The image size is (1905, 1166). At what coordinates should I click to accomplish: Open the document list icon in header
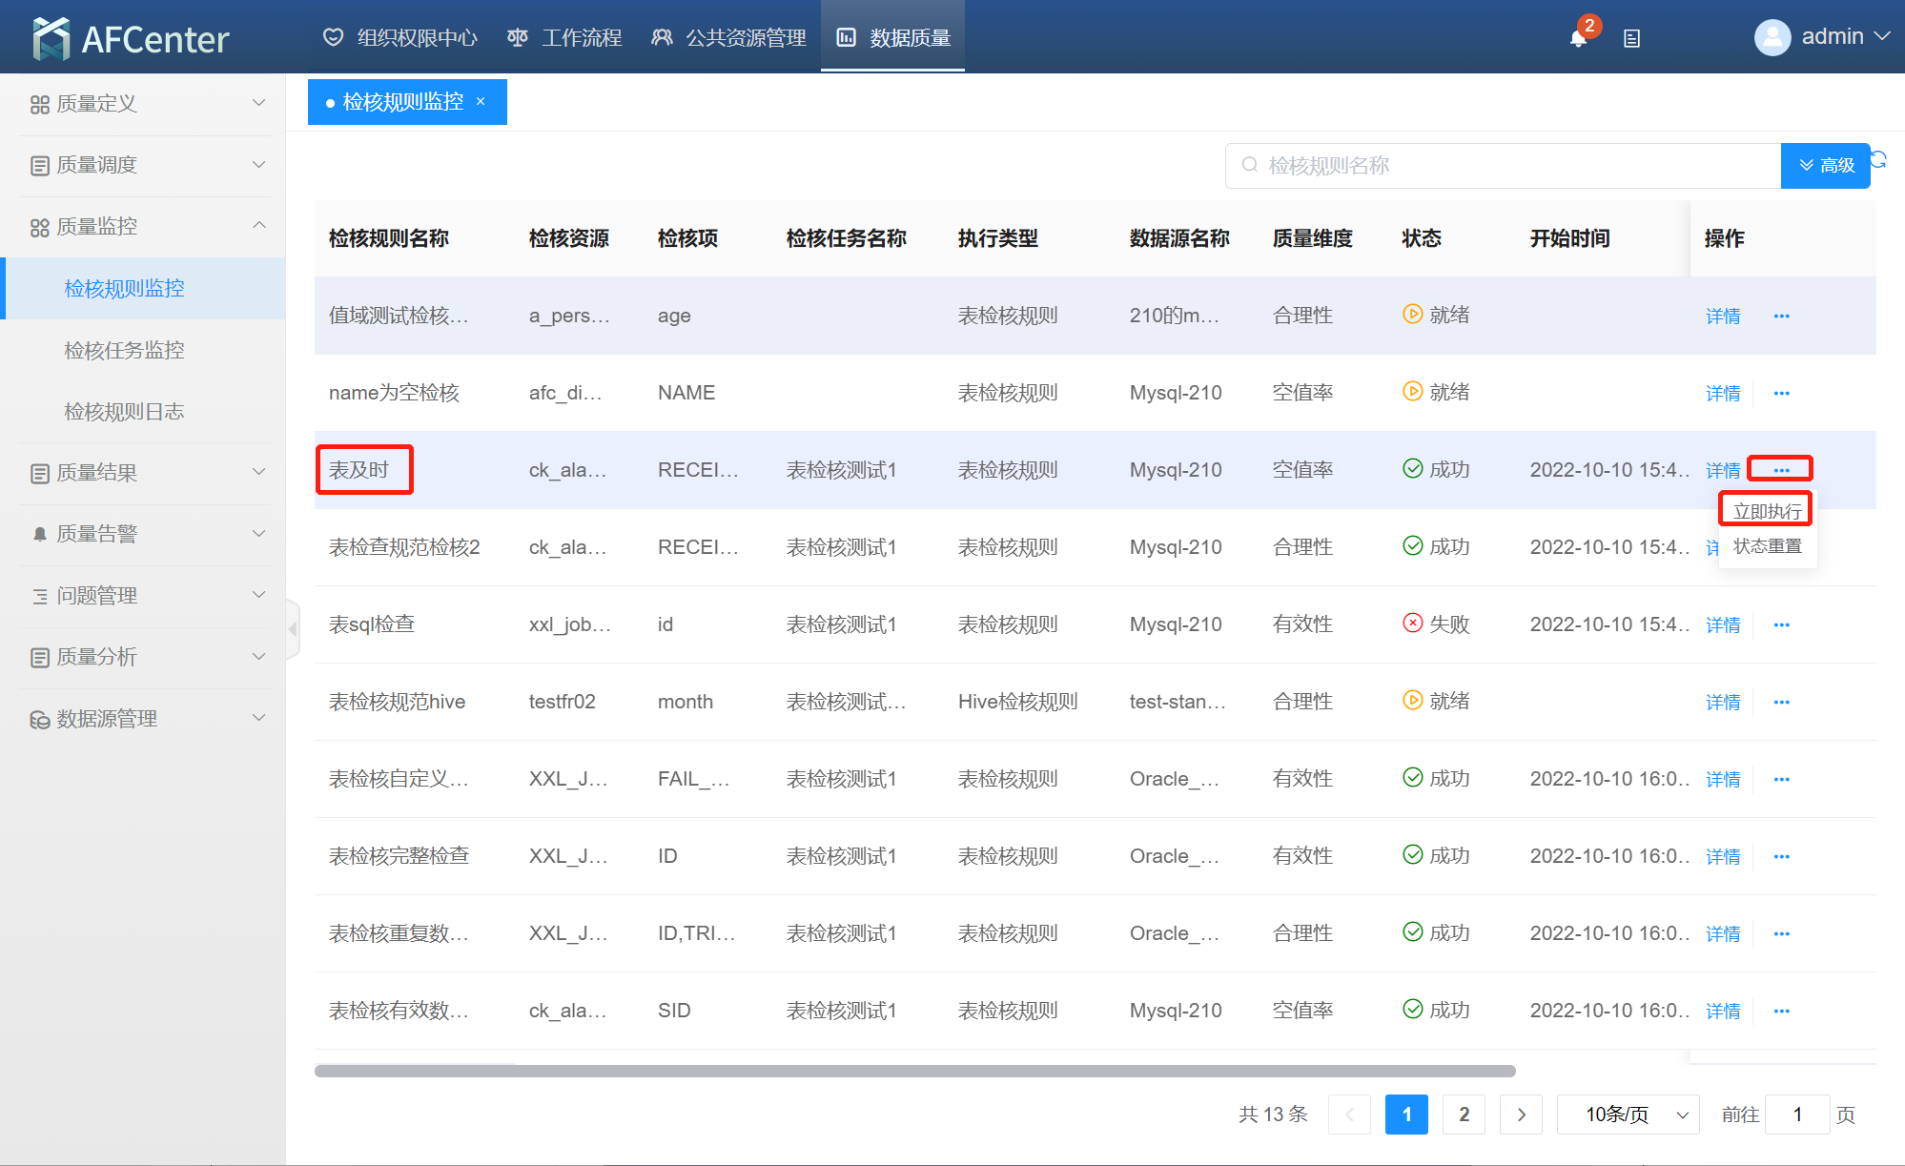(x=1631, y=38)
